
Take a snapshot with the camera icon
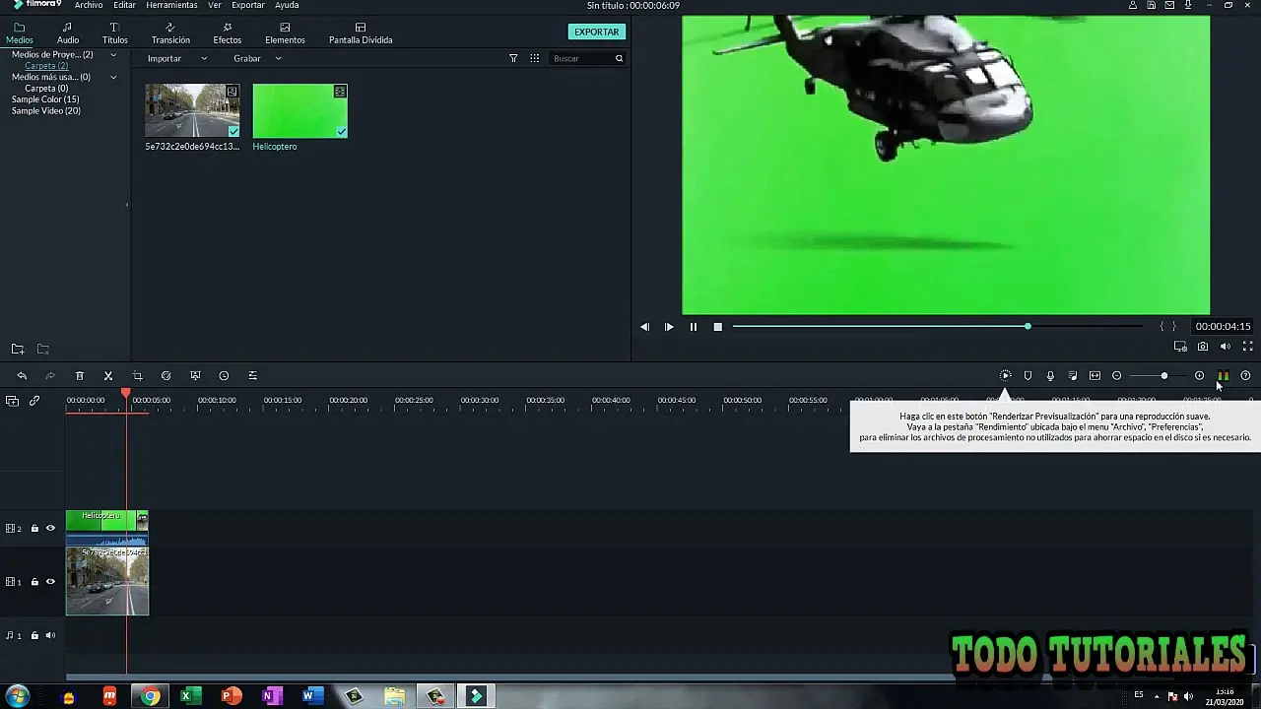click(1203, 347)
